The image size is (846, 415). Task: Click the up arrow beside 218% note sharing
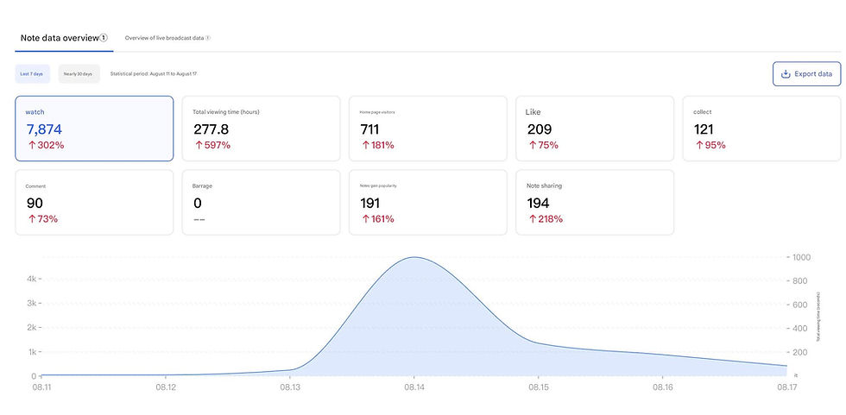[532, 219]
